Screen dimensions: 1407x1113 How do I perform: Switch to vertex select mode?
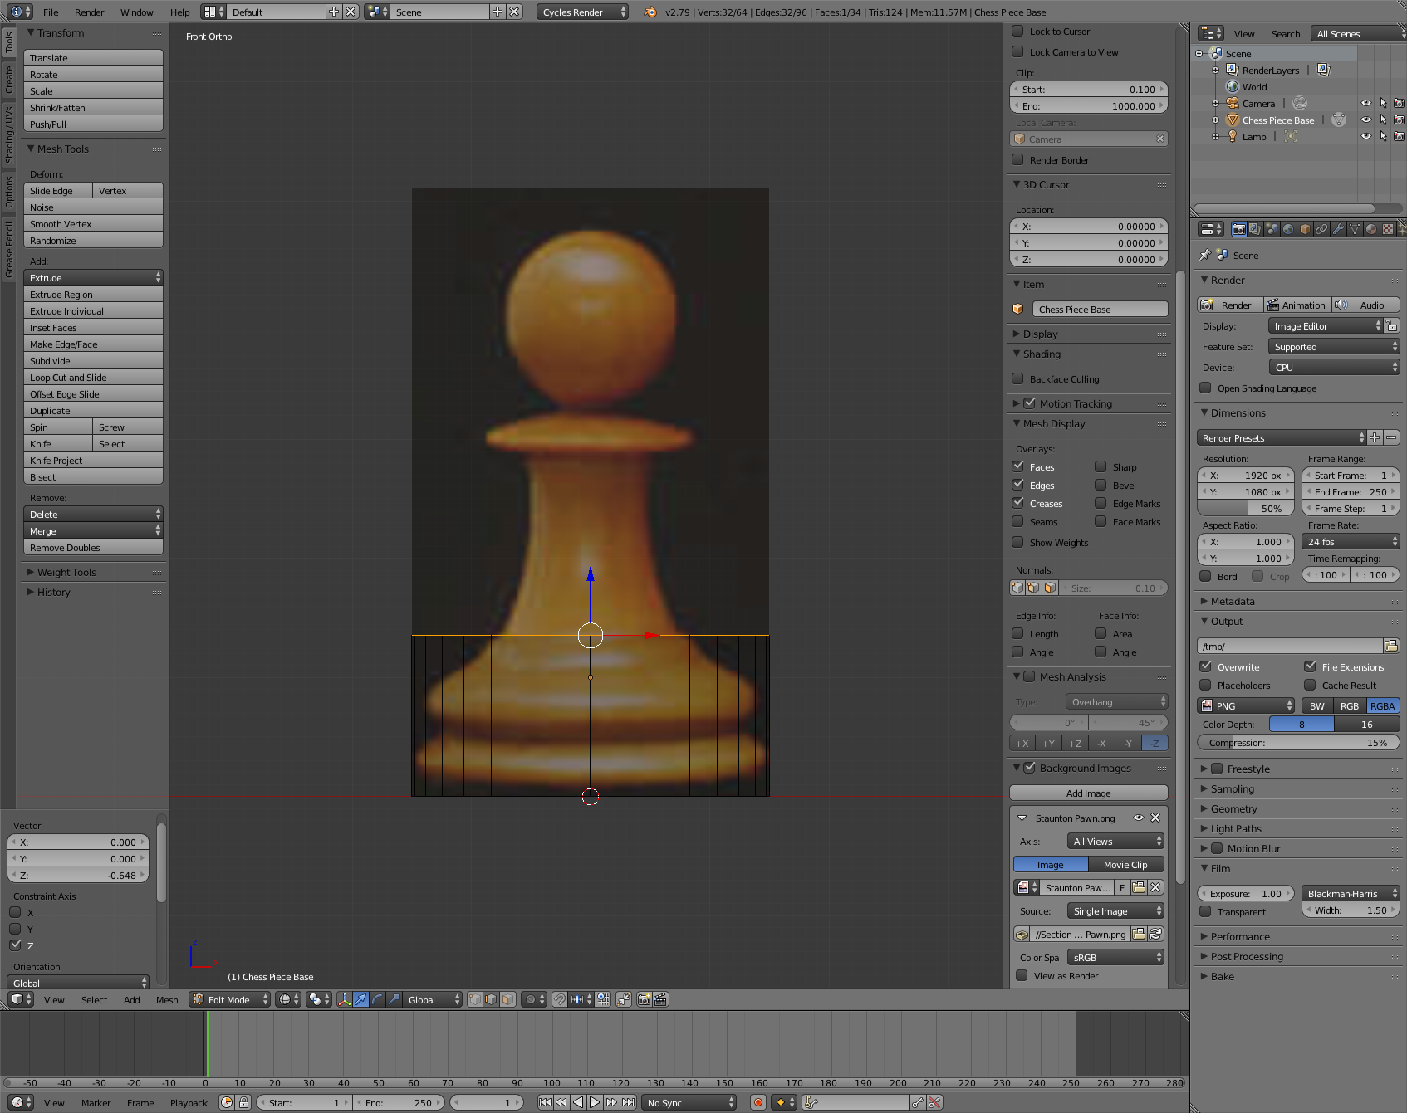pos(474,999)
